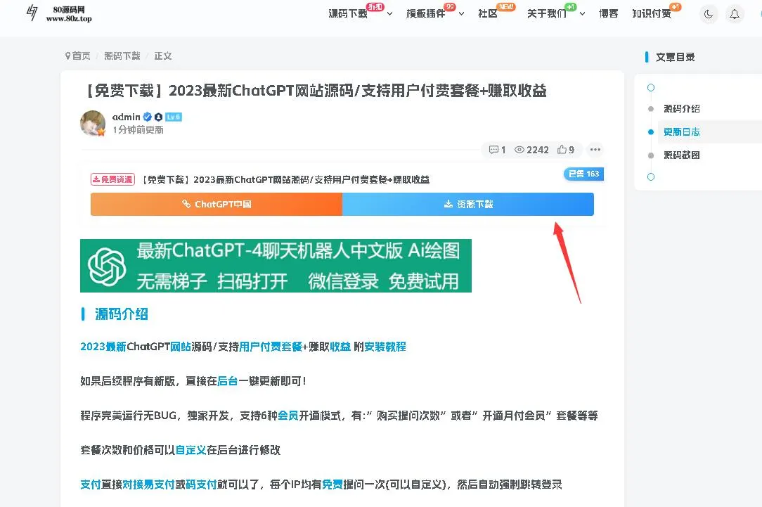
Task: Open 免费 link in 提问一次 sentence
Action: pos(332,484)
